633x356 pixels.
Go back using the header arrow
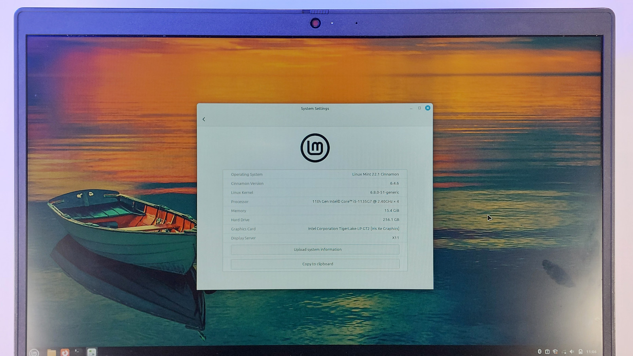(x=204, y=119)
